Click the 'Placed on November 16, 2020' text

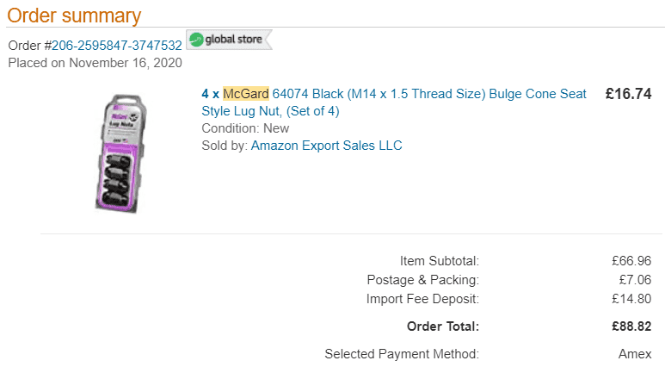pyautogui.click(x=95, y=63)
